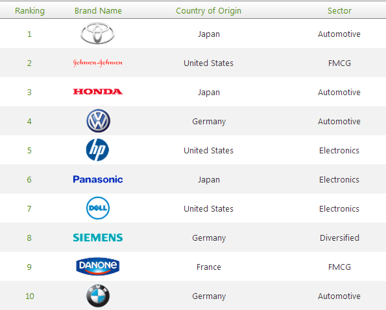This screenshot has width=386, height=310.
Task: Click ranking number 4
Action: (x=29, y=122)
